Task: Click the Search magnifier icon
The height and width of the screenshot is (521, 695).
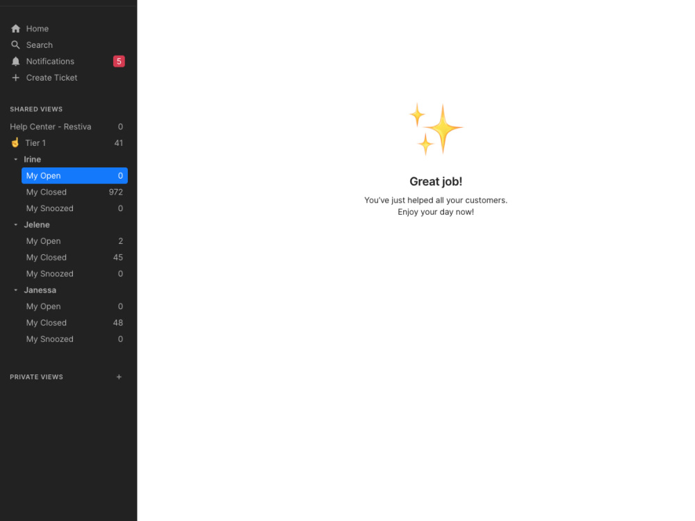Action: 15,44
